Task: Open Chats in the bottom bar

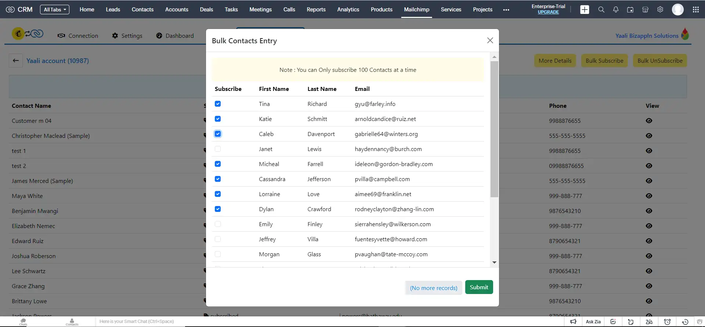Action: coord(23,322)
